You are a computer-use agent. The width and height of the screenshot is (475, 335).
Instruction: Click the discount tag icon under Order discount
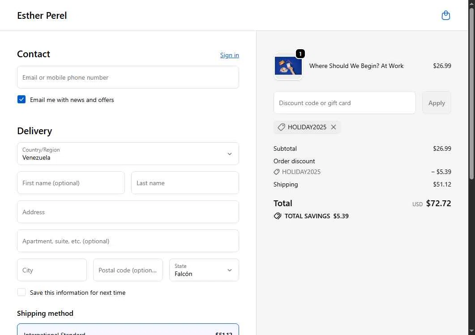tap(277, 172)
